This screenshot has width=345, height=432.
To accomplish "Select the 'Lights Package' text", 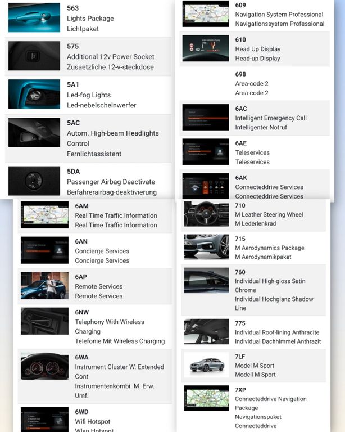I will click(90, 19).
